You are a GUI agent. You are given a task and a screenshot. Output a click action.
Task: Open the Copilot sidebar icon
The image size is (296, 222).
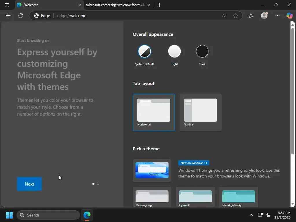[290, 16]
